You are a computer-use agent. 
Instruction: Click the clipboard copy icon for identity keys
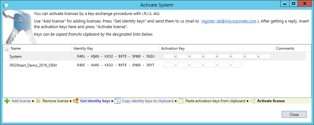click(117, 101)
